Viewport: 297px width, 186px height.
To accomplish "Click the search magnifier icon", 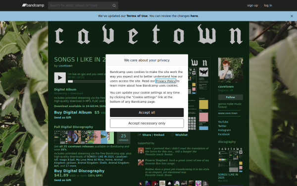I will point(114,5).
